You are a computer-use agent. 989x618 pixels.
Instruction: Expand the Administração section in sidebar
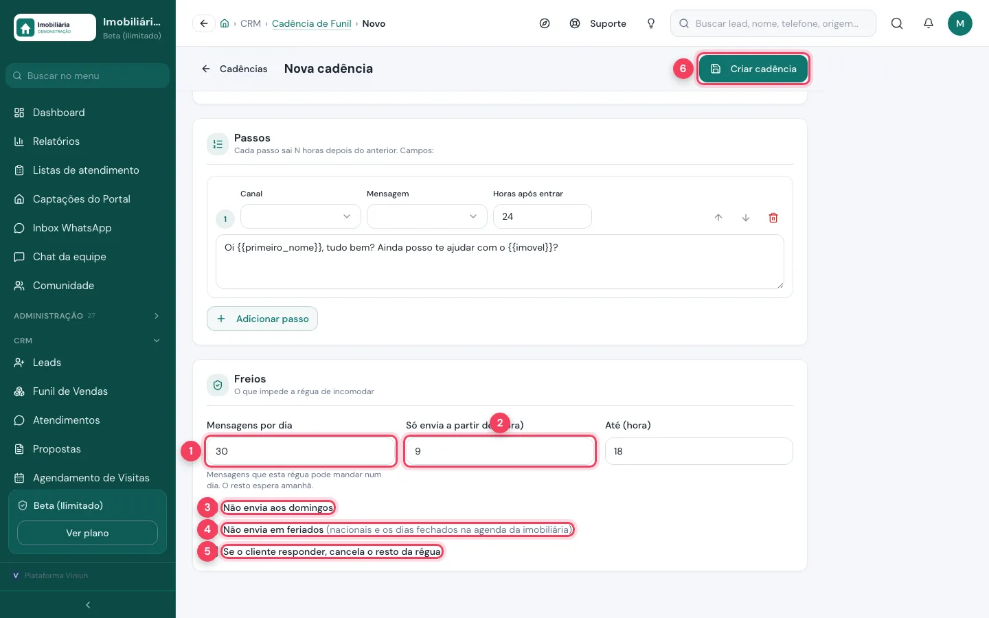coord(87,316)
